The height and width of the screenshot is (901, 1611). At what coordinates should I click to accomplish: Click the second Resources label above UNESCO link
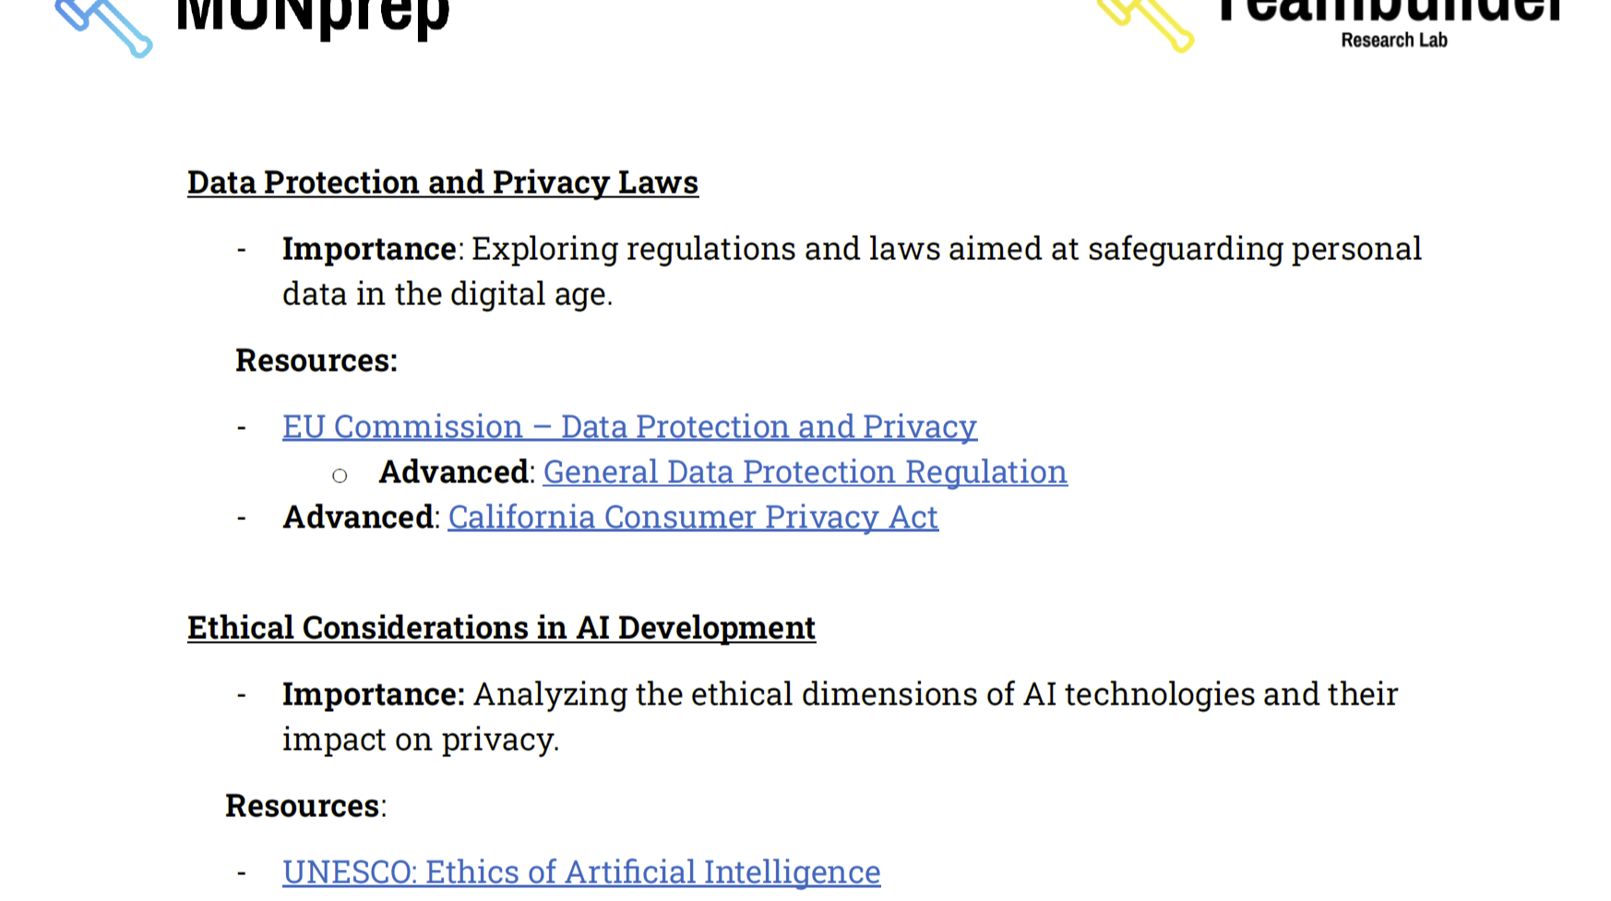[305, 806]
